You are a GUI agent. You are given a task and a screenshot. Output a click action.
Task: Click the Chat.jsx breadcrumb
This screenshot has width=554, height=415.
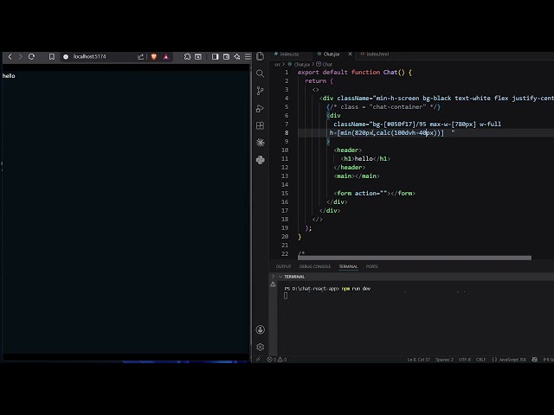tap(301, 64)
